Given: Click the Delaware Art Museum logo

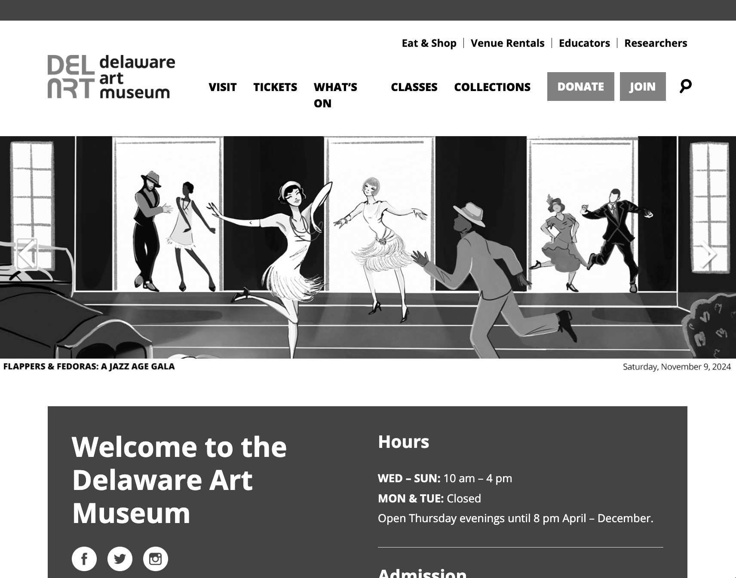Looking at the screenshot, I should click(111, 76).
